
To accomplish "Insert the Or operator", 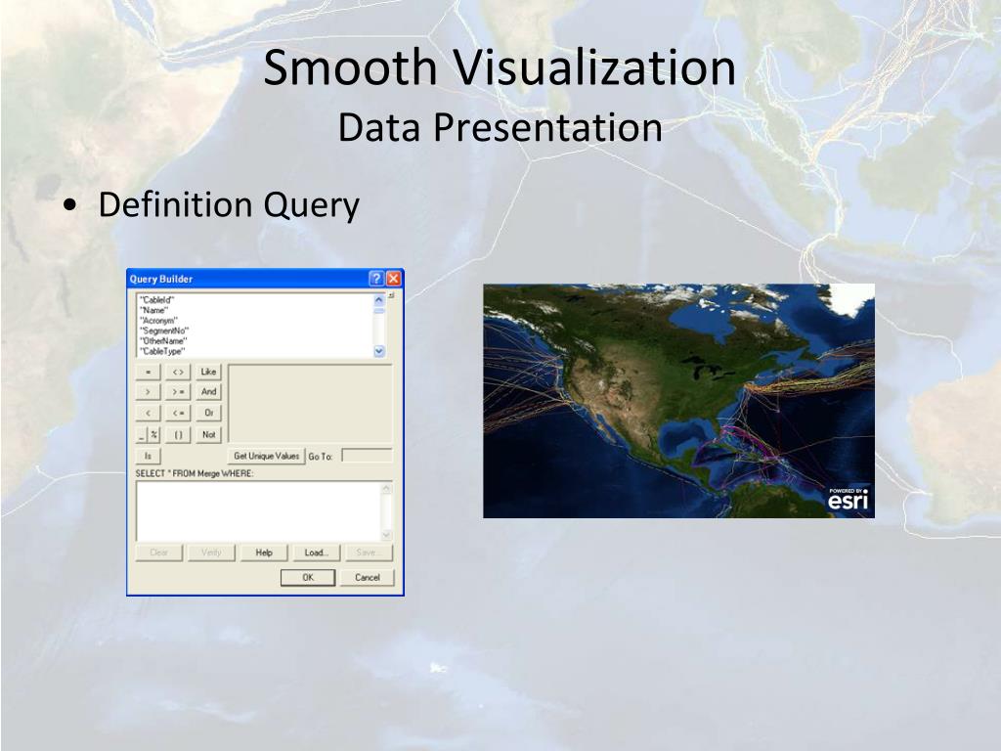I will 209,414.
